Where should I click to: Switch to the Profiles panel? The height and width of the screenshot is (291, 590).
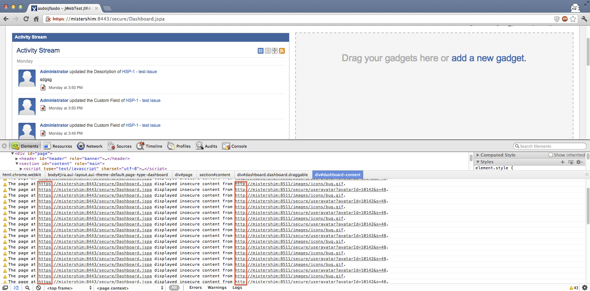click(x=179, y=146)
